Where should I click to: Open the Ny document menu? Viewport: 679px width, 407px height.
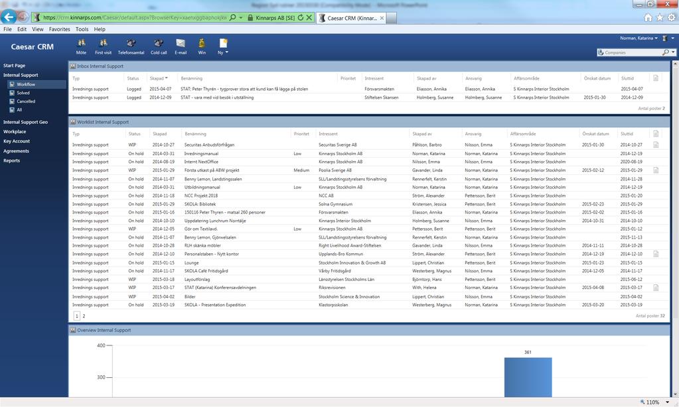click(x=222, y=46)
